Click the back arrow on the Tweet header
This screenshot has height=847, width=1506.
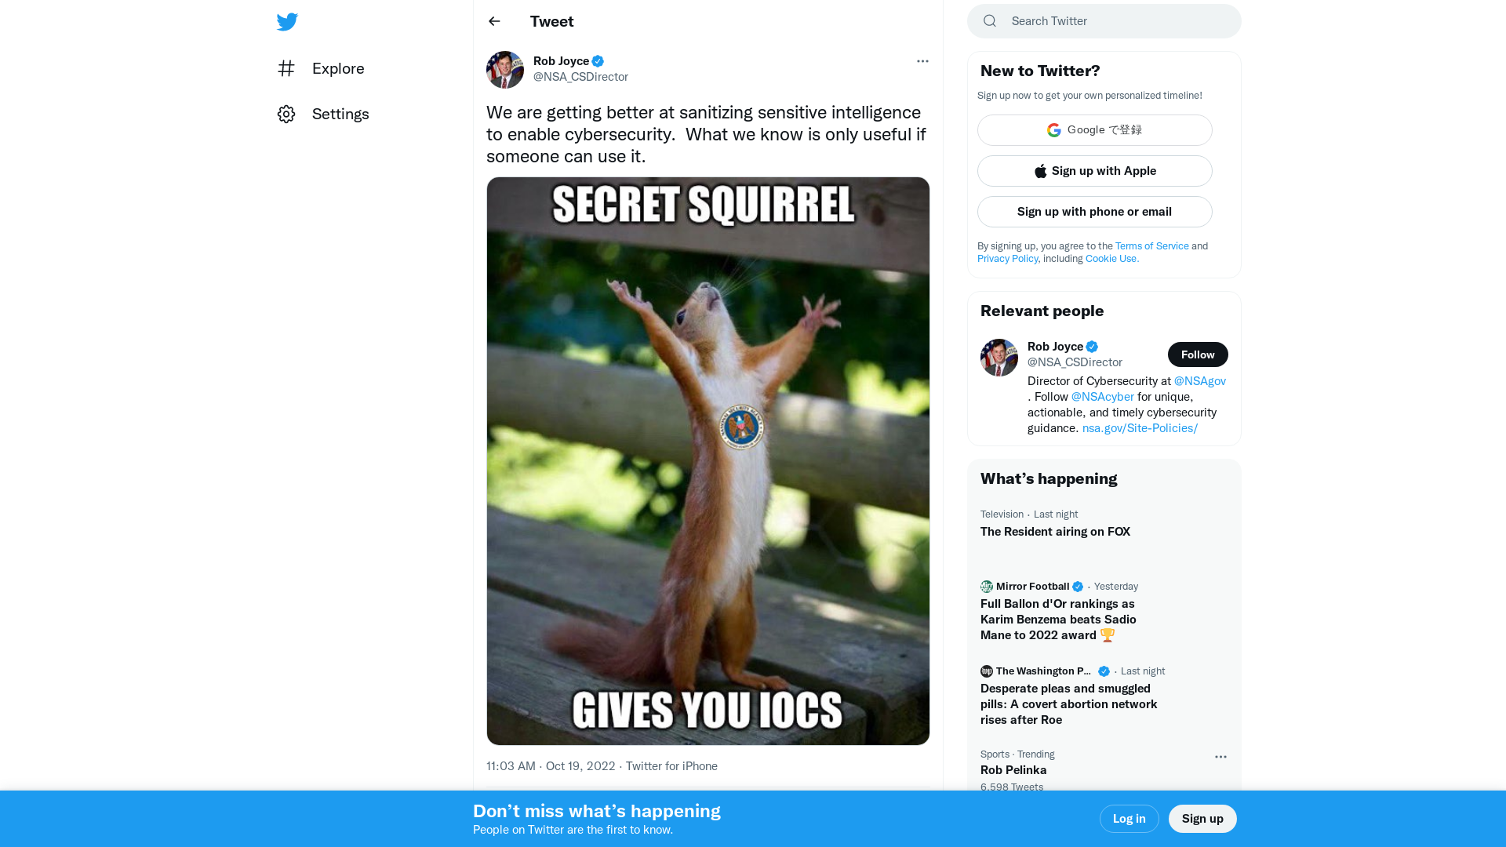(494, 21)
